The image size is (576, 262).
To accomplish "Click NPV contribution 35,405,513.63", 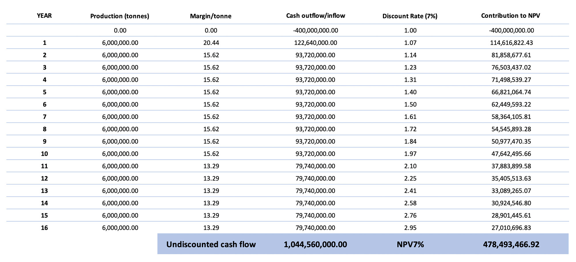I will (511, 179).
